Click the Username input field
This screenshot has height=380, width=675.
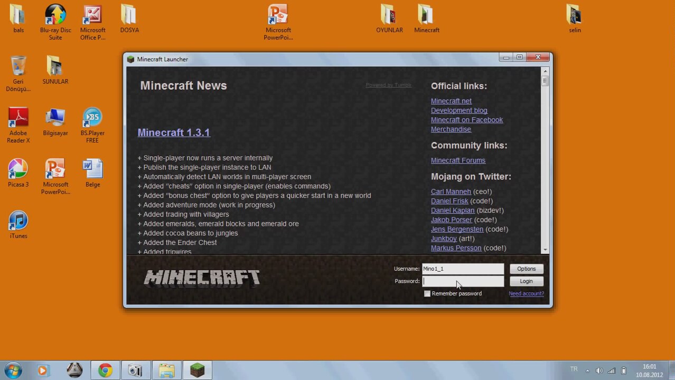pos(463,269)
